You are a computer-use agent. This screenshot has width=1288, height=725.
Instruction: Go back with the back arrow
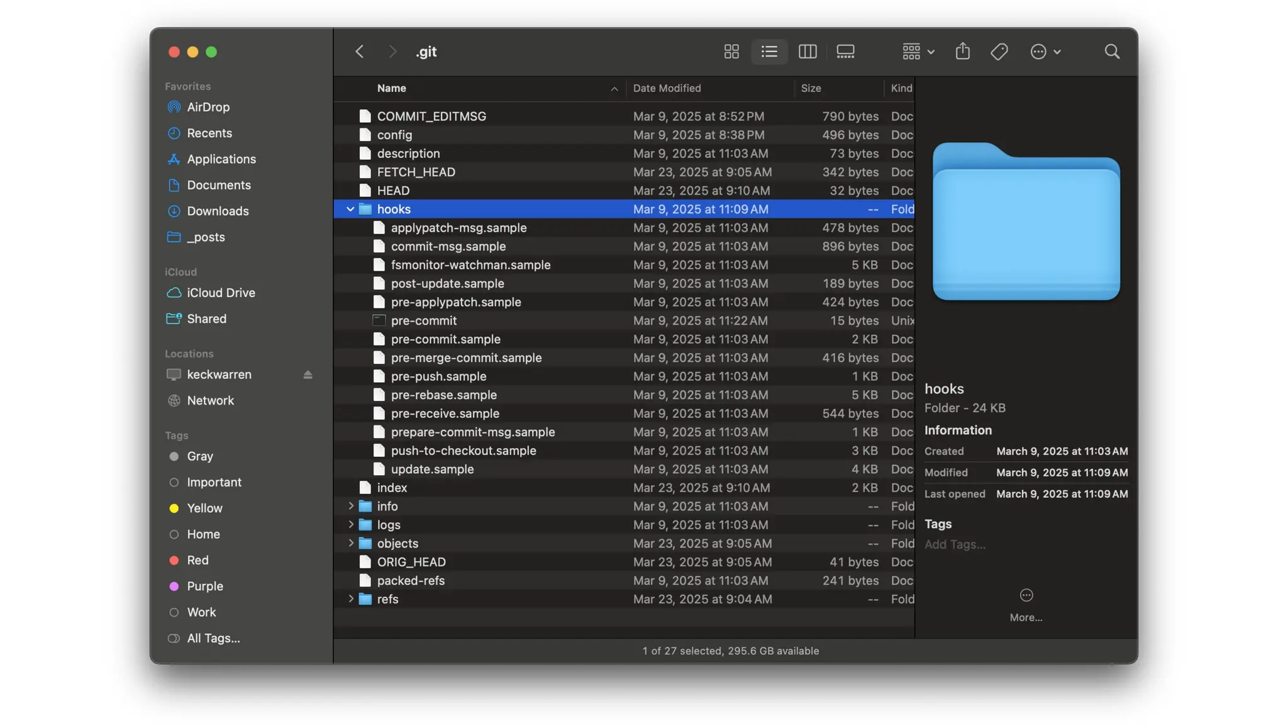pos(359,52)
